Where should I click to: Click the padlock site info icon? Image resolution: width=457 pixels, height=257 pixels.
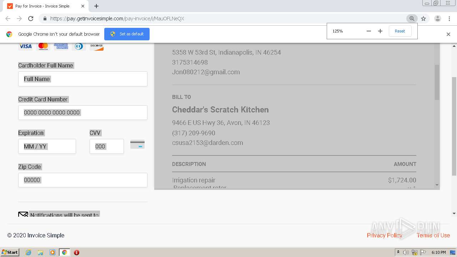(x=45, y=19)
